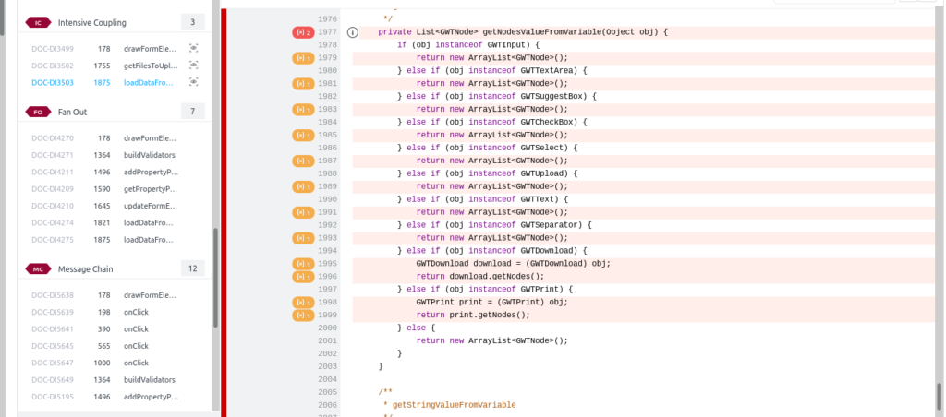Viewport: 946px width, 417px height.
Task: Click the Message Chain count badge 12
Action: pos(192,268)
